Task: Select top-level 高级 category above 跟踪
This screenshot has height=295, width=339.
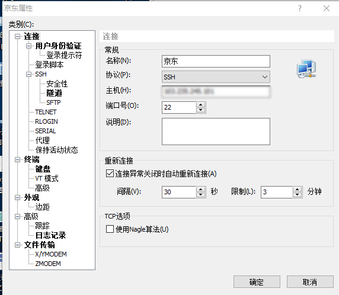Action: [31, 216]
